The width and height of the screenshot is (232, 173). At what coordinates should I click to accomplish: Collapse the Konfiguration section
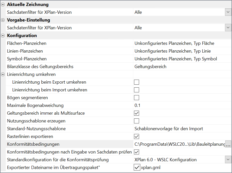click(x=3, y=36)
